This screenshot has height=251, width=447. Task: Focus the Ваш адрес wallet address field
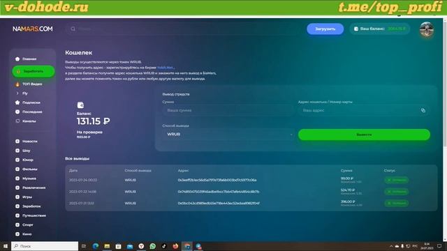click(x=364, y=110)
